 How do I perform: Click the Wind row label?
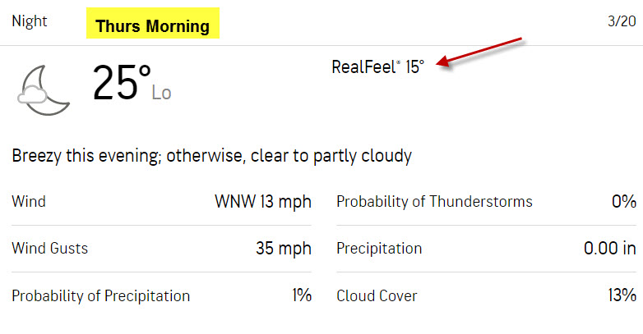pos(29,201)
